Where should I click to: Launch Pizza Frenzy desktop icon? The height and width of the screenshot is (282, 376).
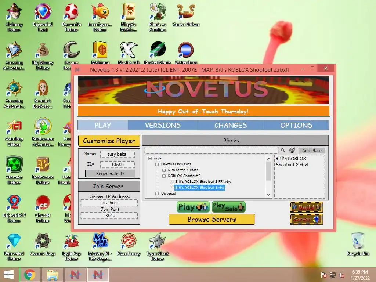pyautogui.click(x=129, y=245)
